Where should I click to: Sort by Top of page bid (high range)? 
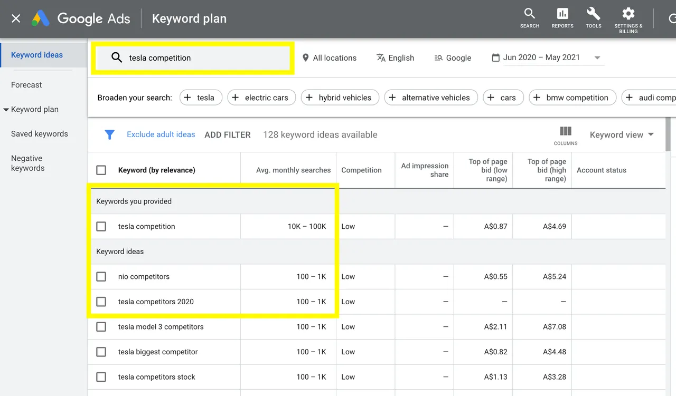pos(546,170)
